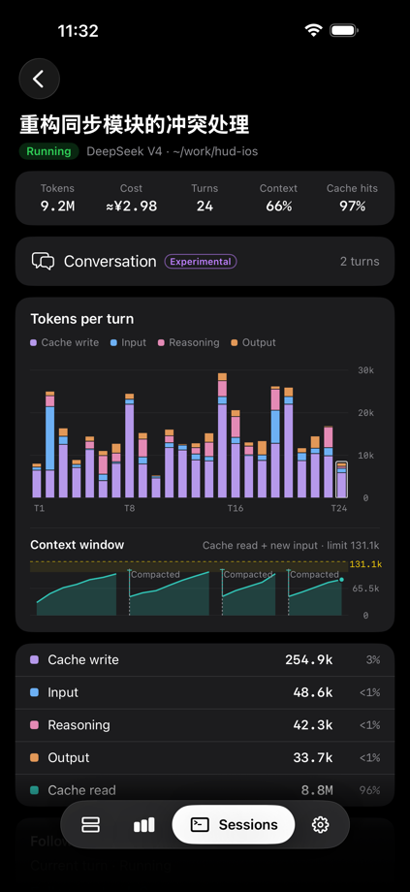
Task: Tap the T16 axis label
Action: point(236,508)
